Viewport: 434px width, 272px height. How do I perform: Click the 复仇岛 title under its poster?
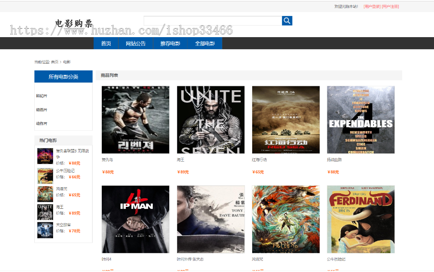(x=107, y=160)
